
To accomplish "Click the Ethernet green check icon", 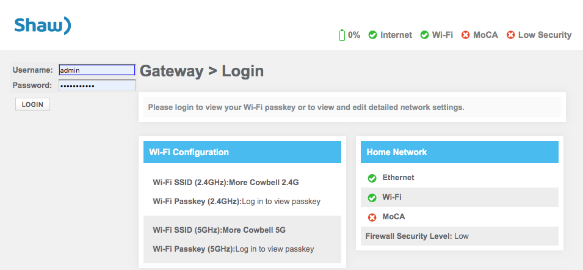I will click(372, 178).
